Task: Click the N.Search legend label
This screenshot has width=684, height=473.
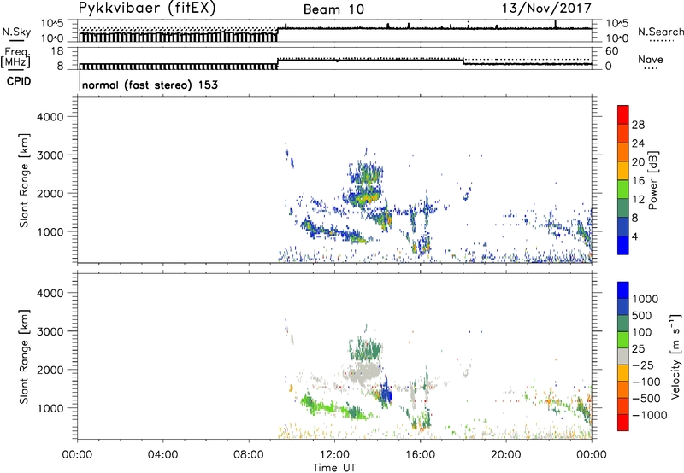Action: point(660,32)
